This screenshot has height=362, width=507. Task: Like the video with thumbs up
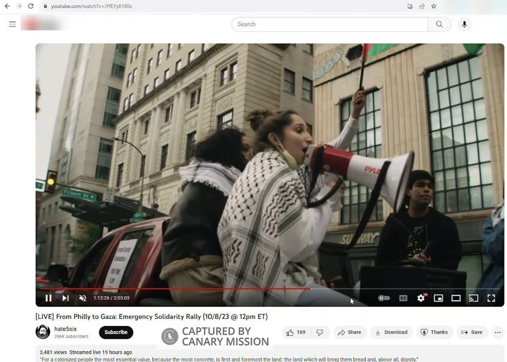pyautogui.click(x=295, y=332)
